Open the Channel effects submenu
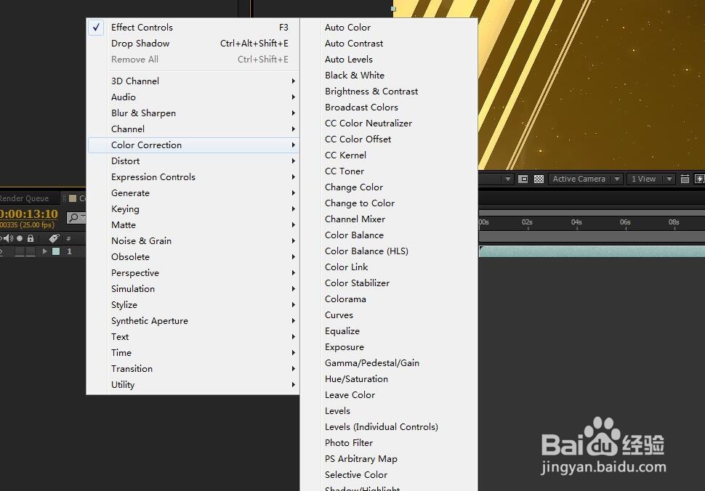 pos(193,129)
